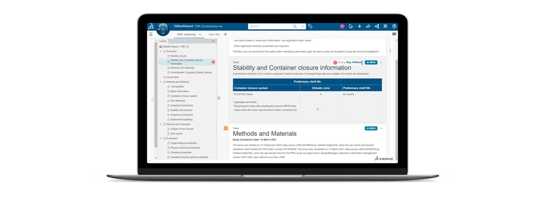This screenshot has width=545, height=198.
Task: Select Methods and Materials outline item
Action: [x=182, y=68]
